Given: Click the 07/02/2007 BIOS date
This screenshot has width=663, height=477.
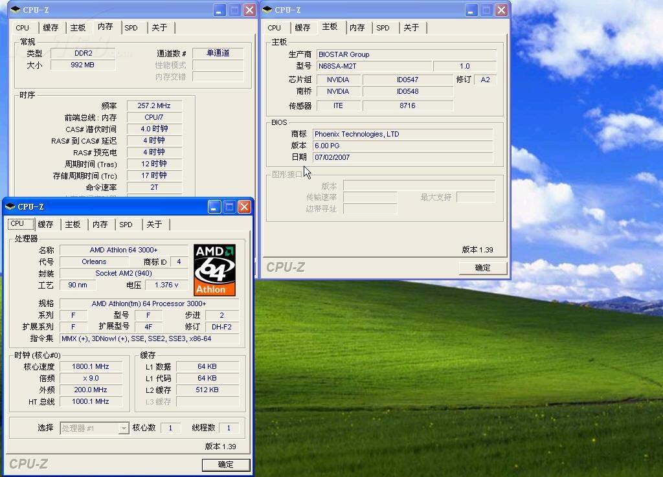Looking at the screenshot, I should point(403,157).
